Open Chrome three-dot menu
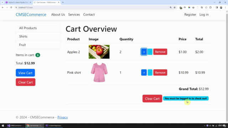 (x=225, y=7)
